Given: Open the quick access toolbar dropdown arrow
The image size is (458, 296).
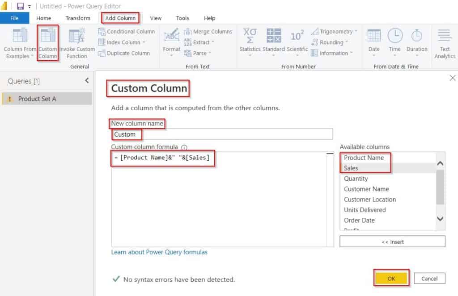Looking at the screenshot, I should coord(30,6).
